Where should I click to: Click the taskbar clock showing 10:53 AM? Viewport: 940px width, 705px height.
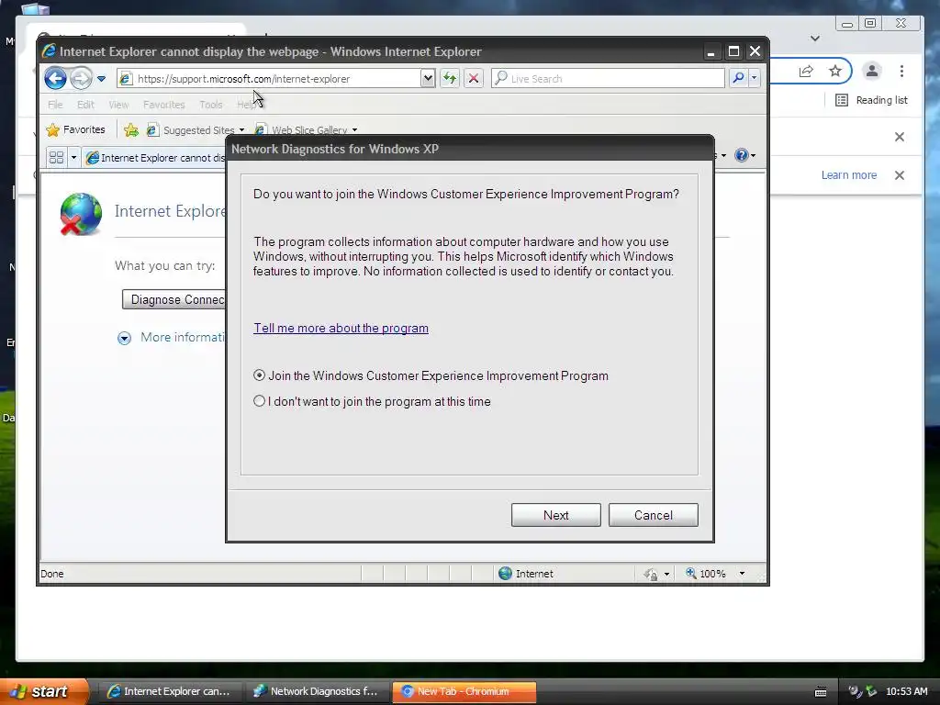[906, 691]
